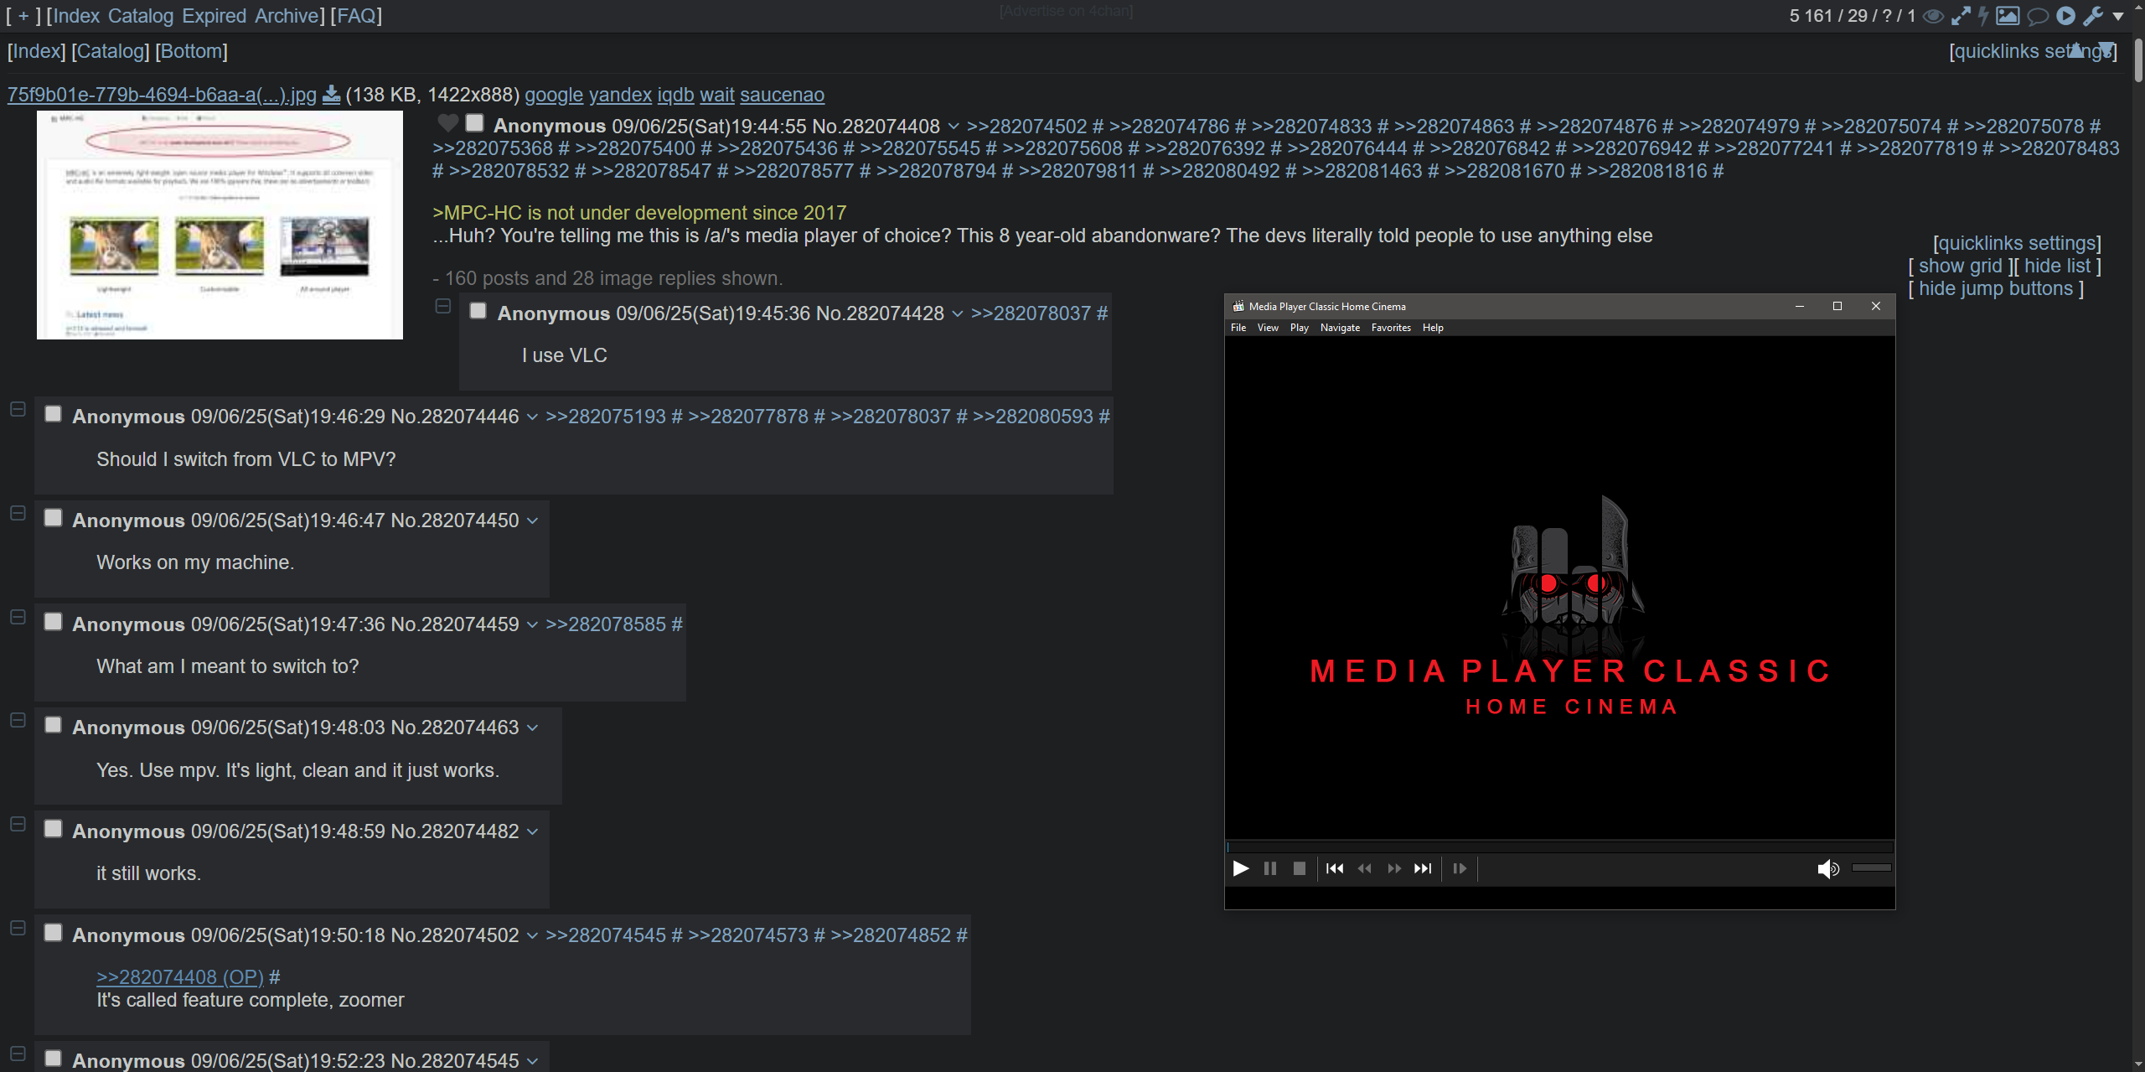
Task: Click the saucenao reverse search link
Action: pos(782,95)
